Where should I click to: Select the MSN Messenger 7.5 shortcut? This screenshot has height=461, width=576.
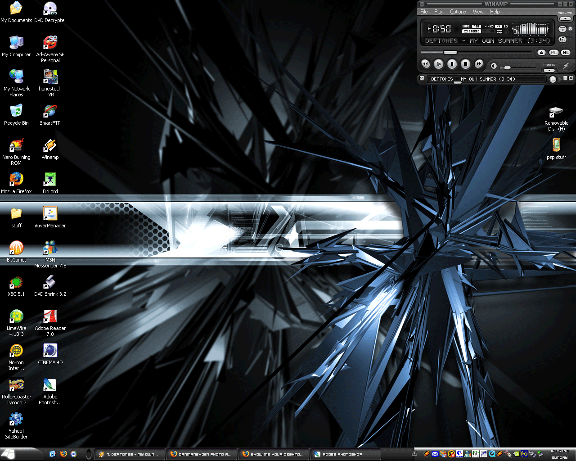click(x=50, y=254)
